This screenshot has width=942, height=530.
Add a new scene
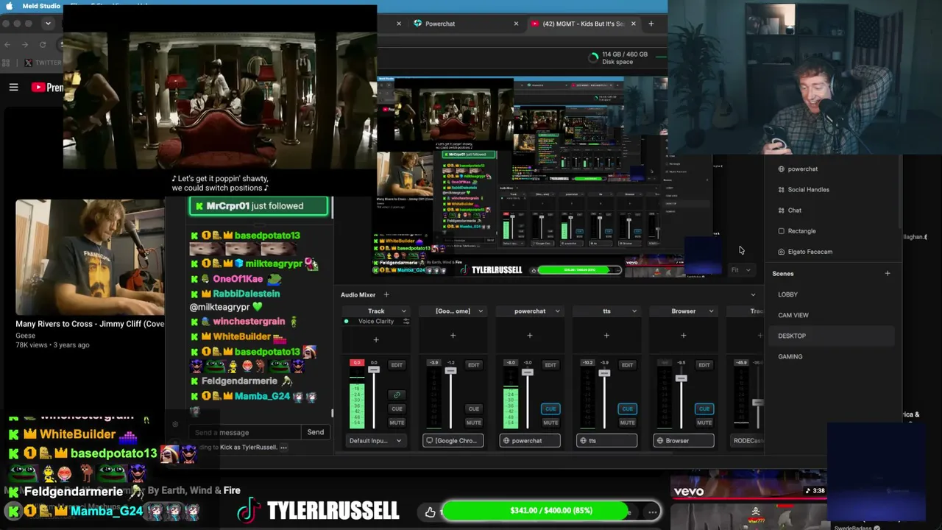pyautogui.click(x=887, y=274)
